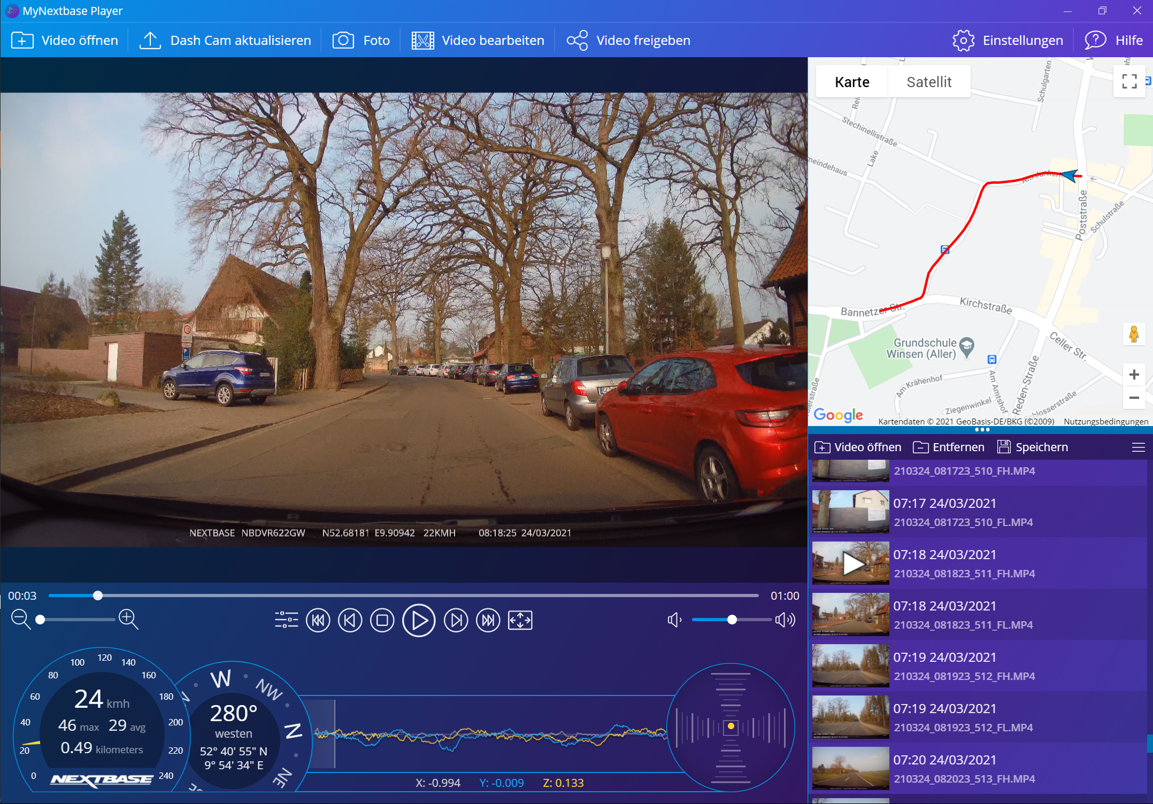
Task: Click the three-dot panel divider handle
Action: [x=982, y=429]
